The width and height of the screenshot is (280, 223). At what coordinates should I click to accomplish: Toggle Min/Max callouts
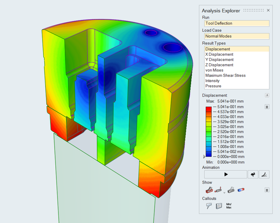pos(229,206)
